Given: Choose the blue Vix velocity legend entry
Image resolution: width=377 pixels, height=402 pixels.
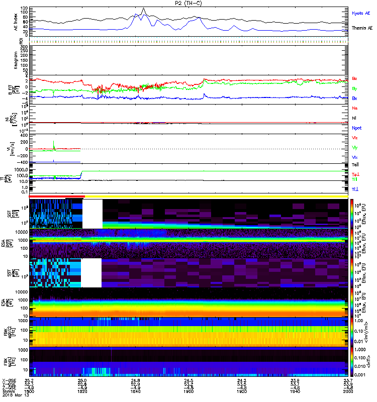Looking at the screenshot, I should [x=354, y=158].
